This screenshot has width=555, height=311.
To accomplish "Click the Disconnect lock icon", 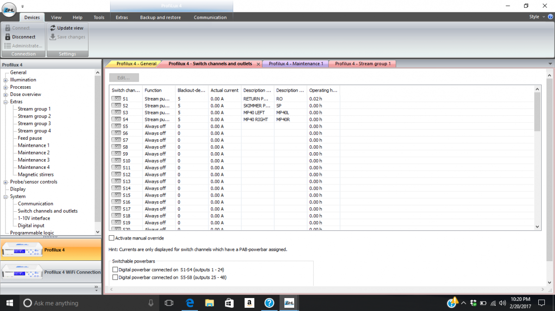I will [7, 37].
